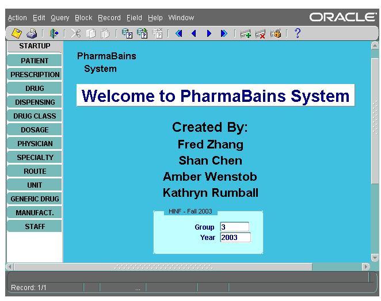The image size is (381, 301).
Task: Click the Cancel Query icon
Action: click(158, 33)
